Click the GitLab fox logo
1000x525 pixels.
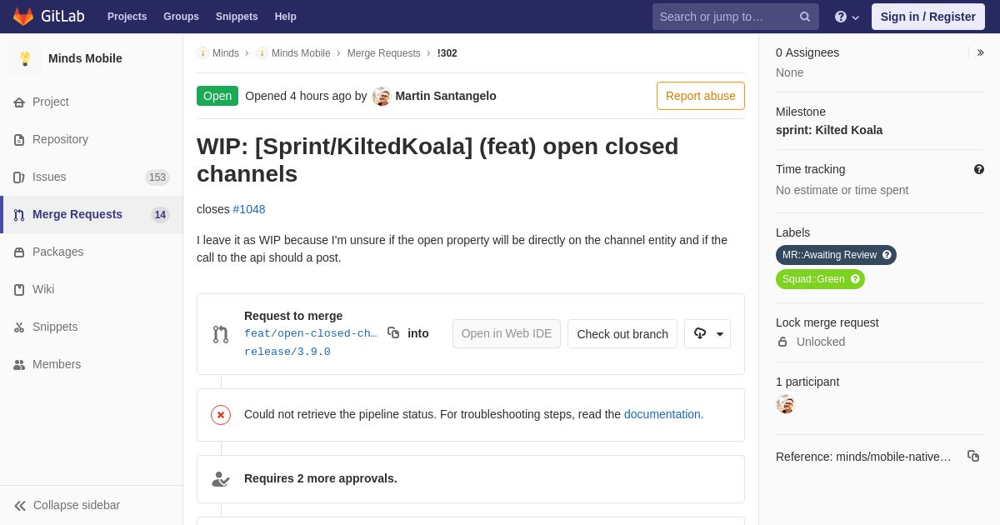[x=23, y=17]
